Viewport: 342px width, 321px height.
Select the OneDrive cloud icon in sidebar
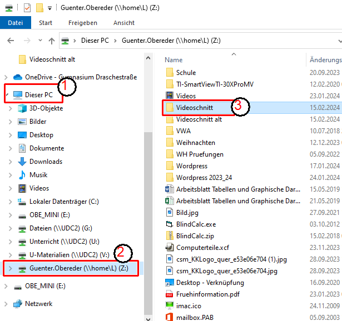click(x=17, y=77)
